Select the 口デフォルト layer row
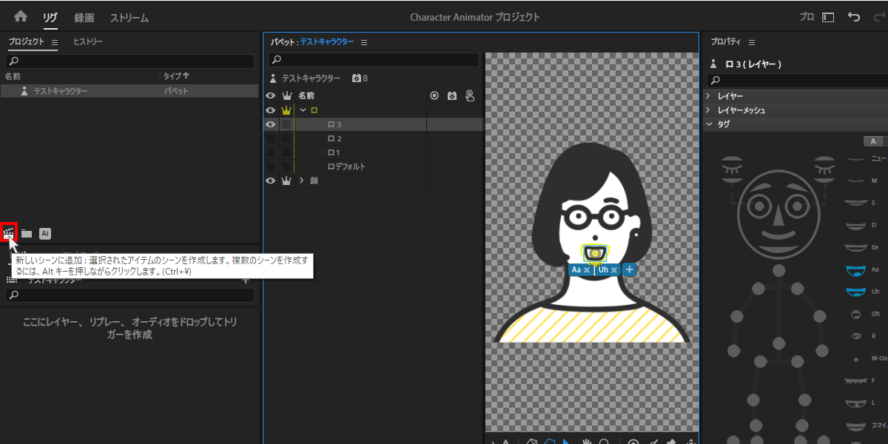The height and width of the screenshot is (444, 888). pyautogui.click(x=374, y=166)
